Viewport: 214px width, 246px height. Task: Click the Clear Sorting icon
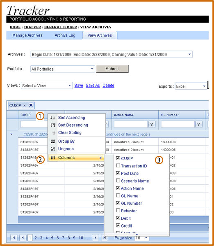click(x=54, y=132)
